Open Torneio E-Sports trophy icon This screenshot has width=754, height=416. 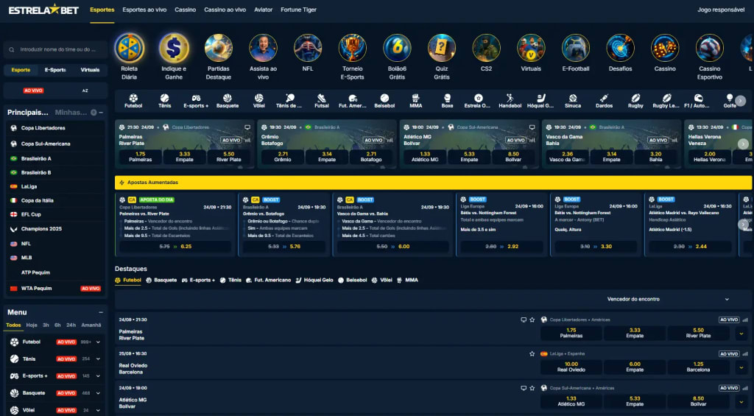[x=353, y=48]
